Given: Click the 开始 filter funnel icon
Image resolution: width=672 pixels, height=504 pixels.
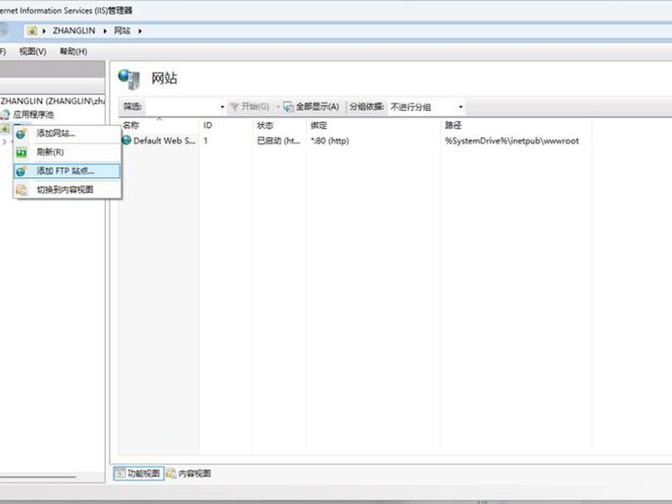Looking at the screenshot, I should (234, 107).
